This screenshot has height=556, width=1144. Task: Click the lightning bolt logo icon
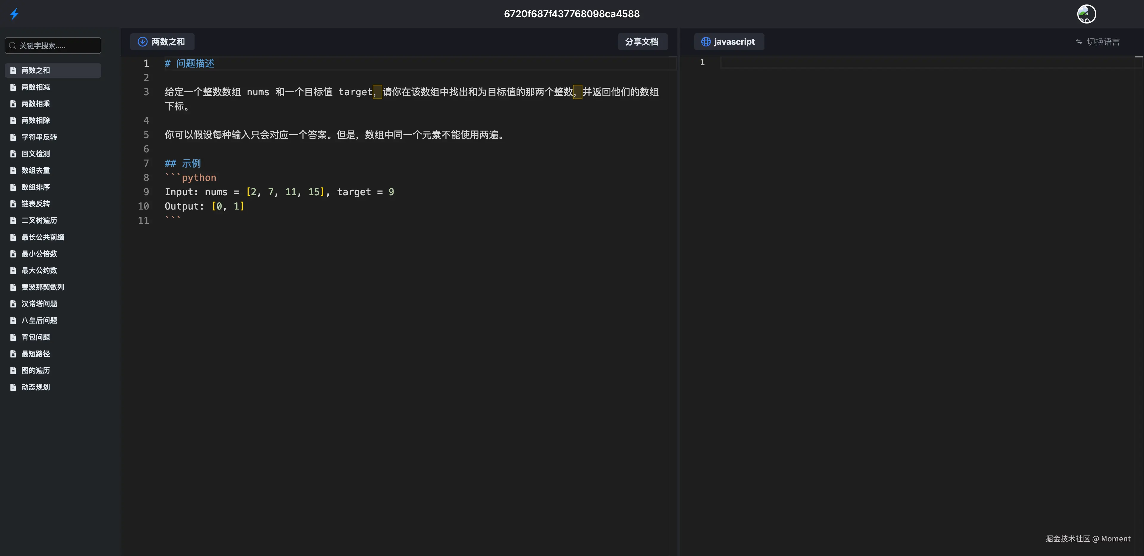(x=14, y=14)
